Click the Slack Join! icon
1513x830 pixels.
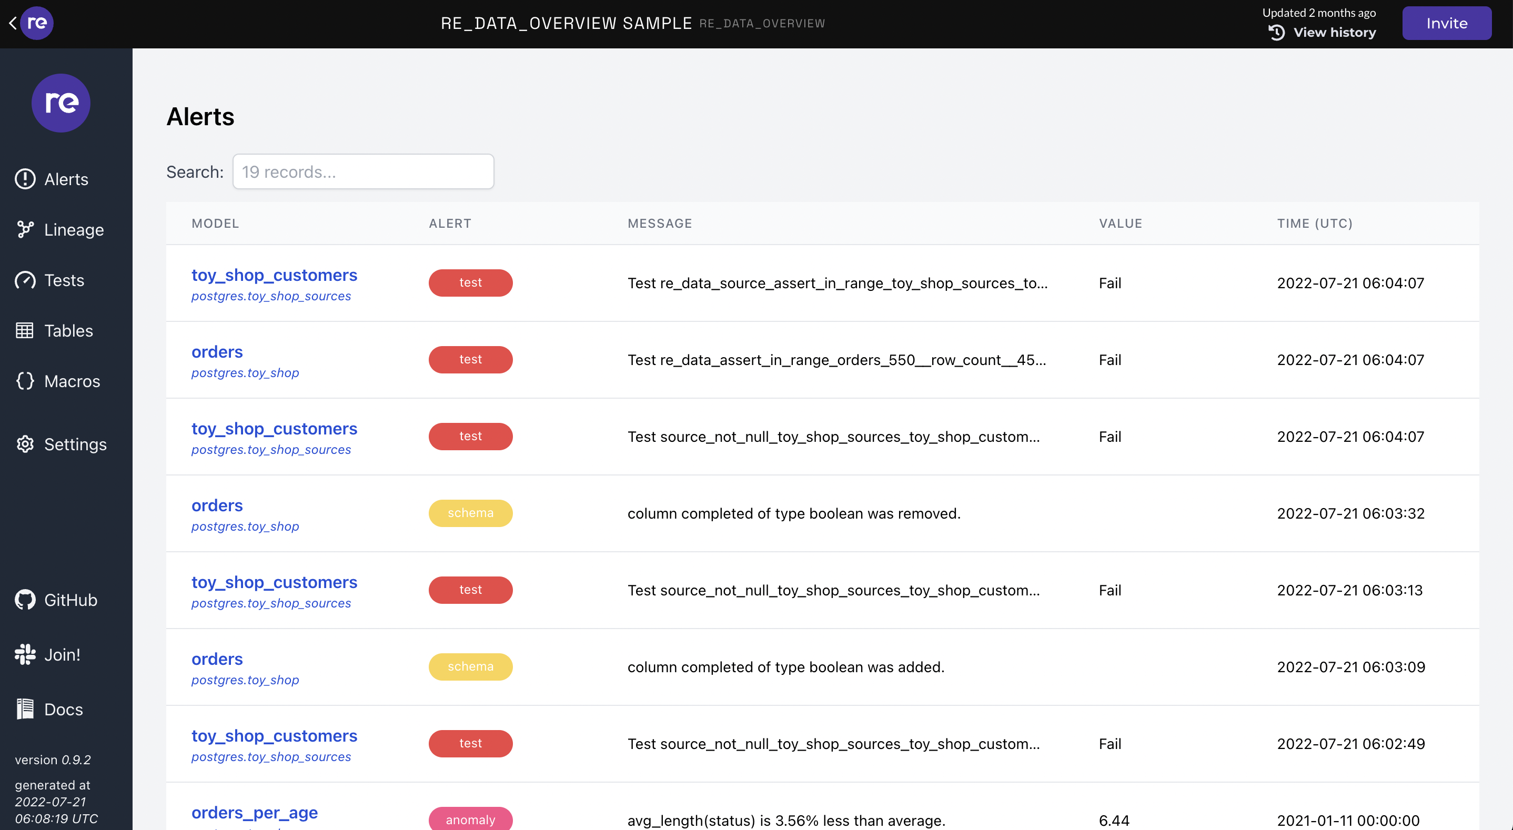(x=25, y=654)
